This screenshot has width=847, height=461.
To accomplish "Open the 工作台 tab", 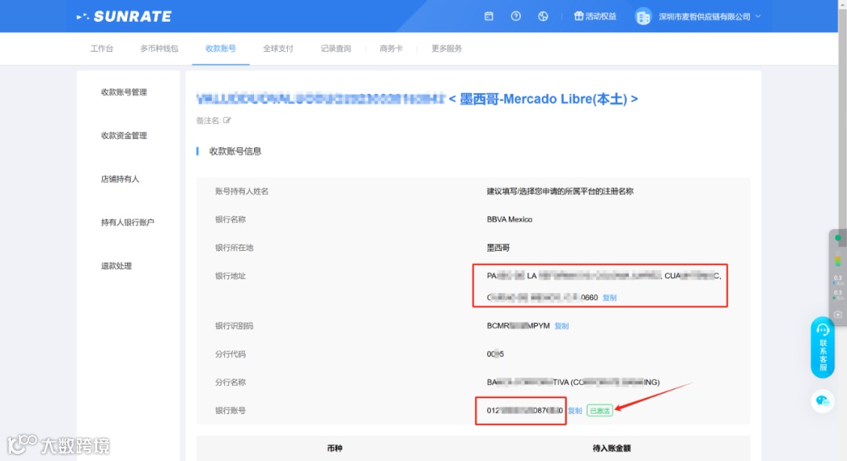I will click(101, 49).
